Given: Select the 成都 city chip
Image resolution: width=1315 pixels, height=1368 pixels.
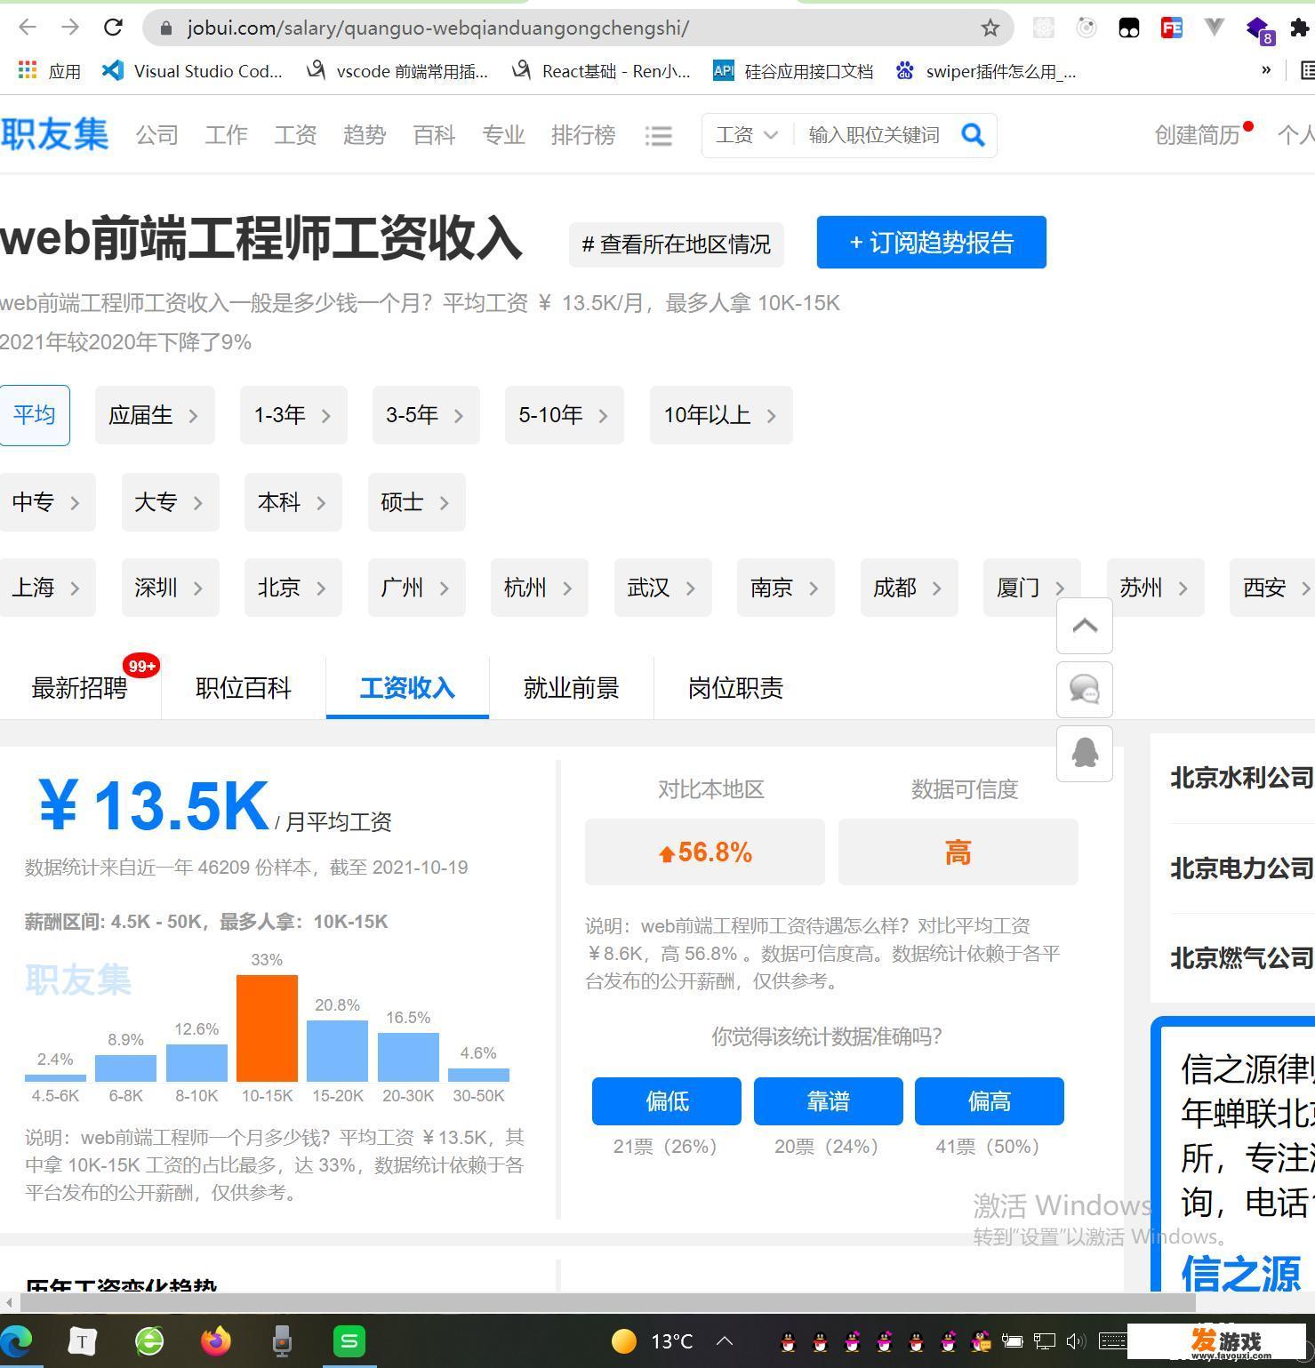Looking at the screenshot, I should coord(910,588).
